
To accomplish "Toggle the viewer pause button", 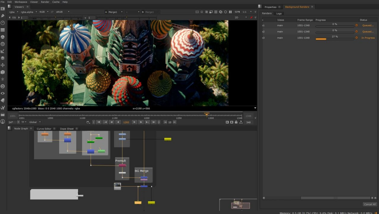I will (x=231, y=11).
